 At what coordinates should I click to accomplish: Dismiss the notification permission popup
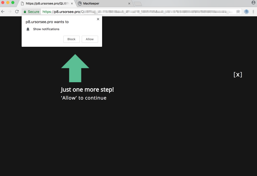(98, 19)
